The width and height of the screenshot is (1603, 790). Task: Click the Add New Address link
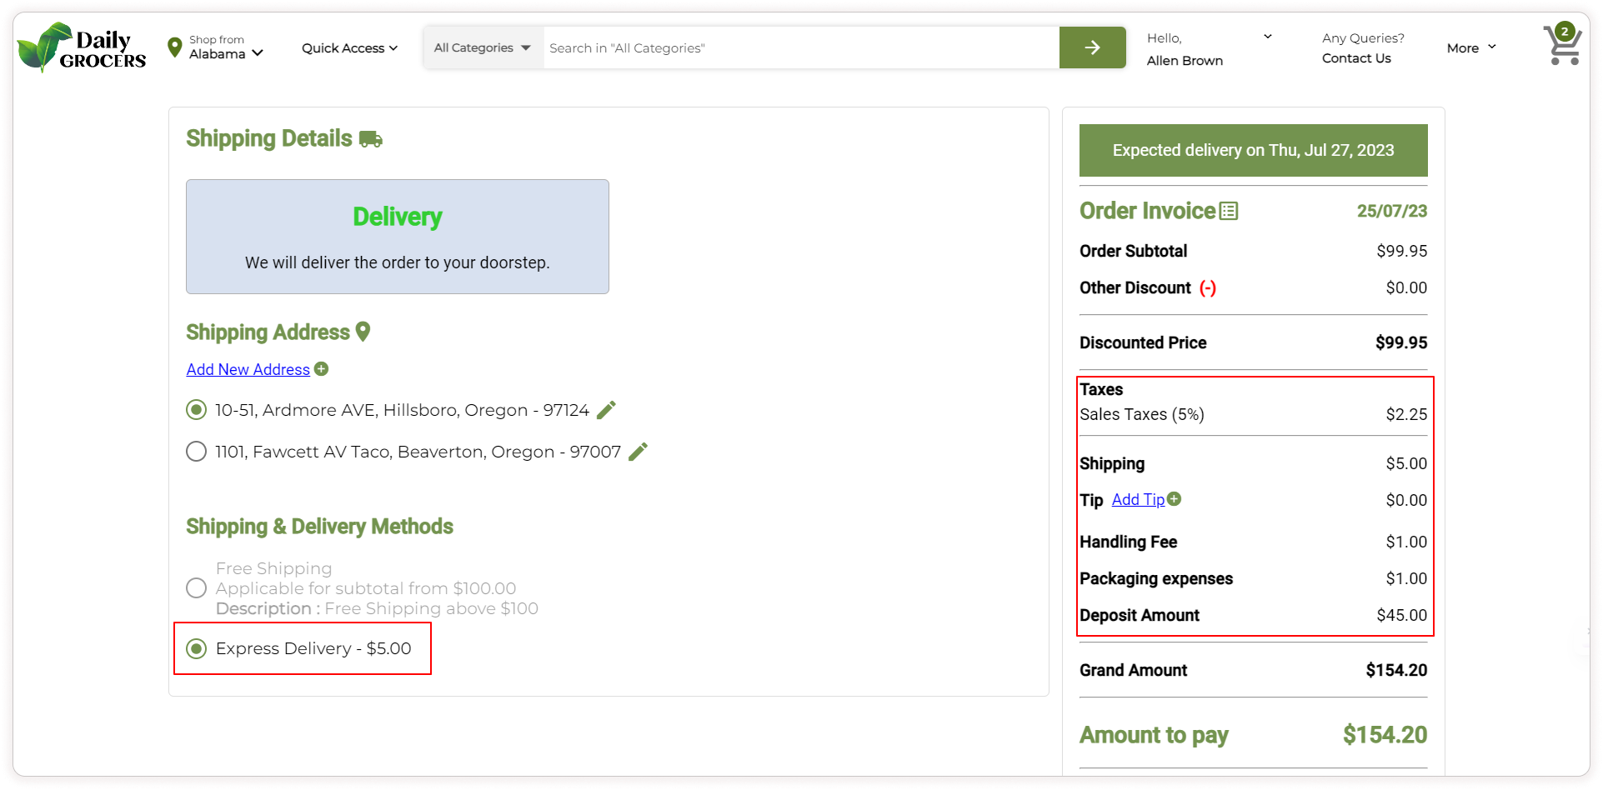248,369
